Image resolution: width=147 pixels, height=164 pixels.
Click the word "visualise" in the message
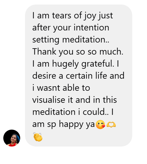pos(49,100)
